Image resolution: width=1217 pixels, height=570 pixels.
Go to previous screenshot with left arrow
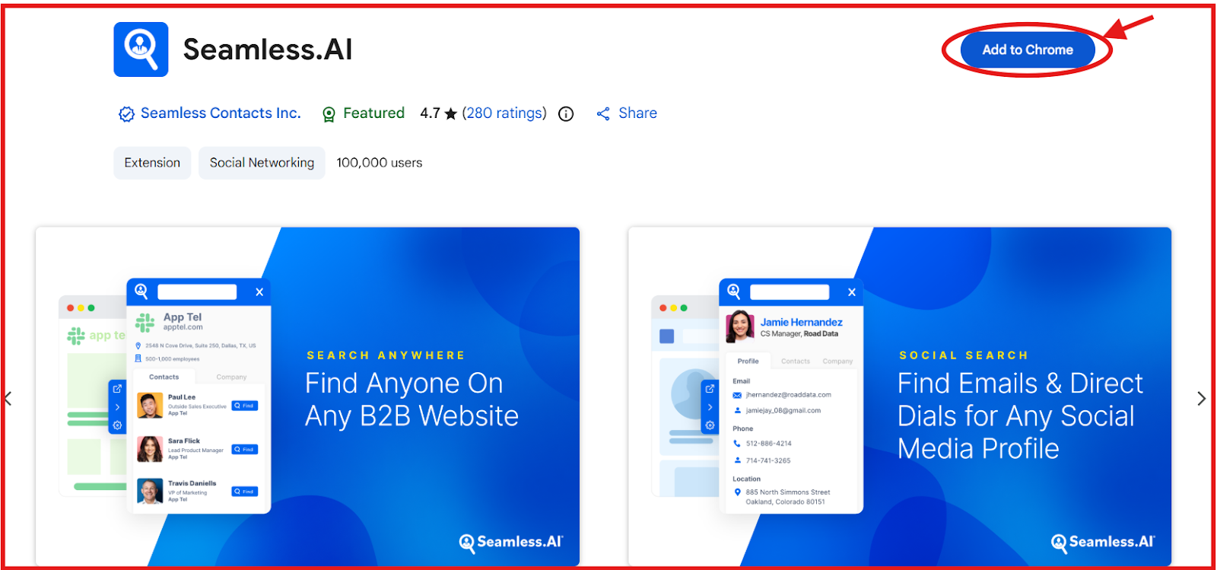click(x=8, y=399)
